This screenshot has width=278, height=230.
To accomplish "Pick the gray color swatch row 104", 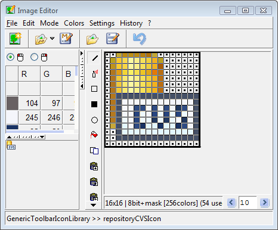I will (13, 103).
